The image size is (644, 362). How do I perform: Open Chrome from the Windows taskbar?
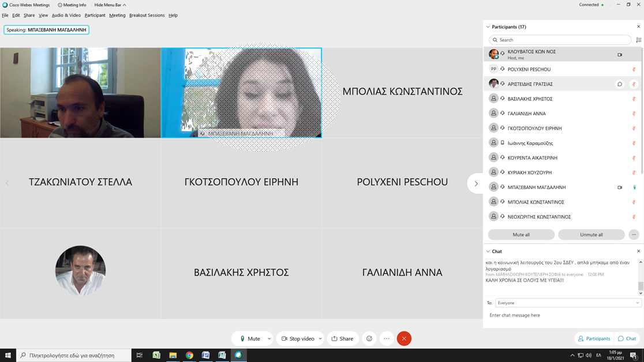click(189, 355)
